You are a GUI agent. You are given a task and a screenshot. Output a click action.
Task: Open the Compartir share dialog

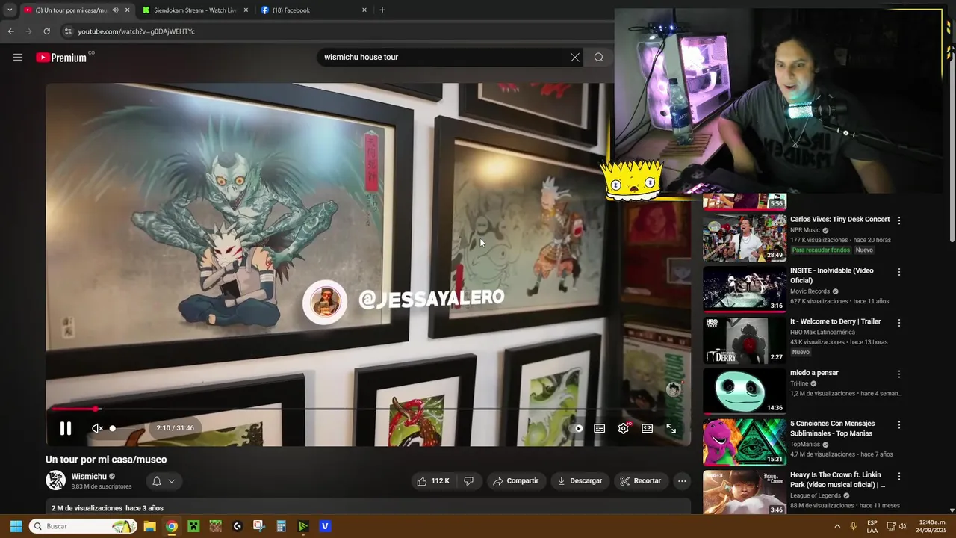coord(515,481)
